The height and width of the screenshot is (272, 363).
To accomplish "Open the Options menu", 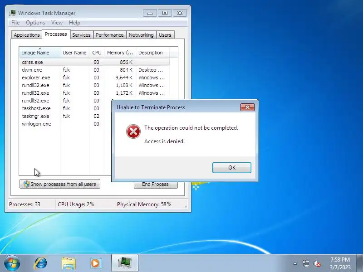I will coord(35,23).
